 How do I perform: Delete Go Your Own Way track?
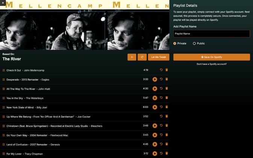(x=167, y=135)
